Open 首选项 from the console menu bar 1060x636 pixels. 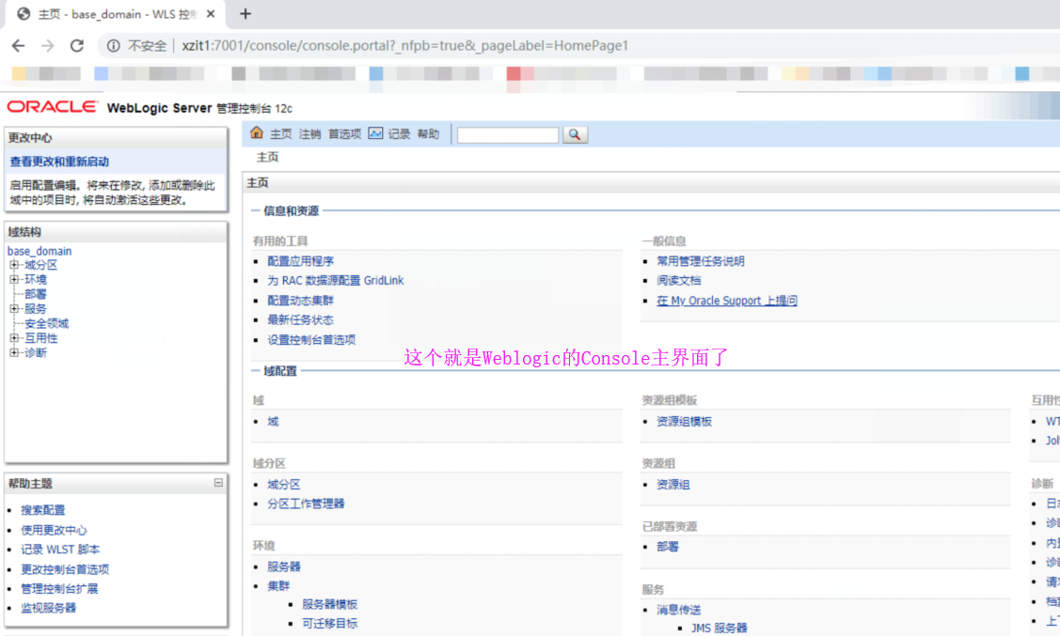(344, 133)
